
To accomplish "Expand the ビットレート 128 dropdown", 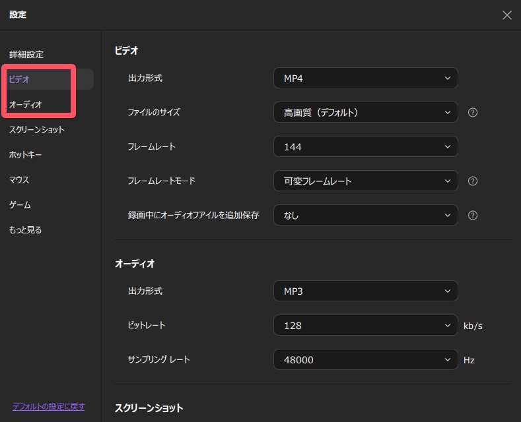I will 365,325.
